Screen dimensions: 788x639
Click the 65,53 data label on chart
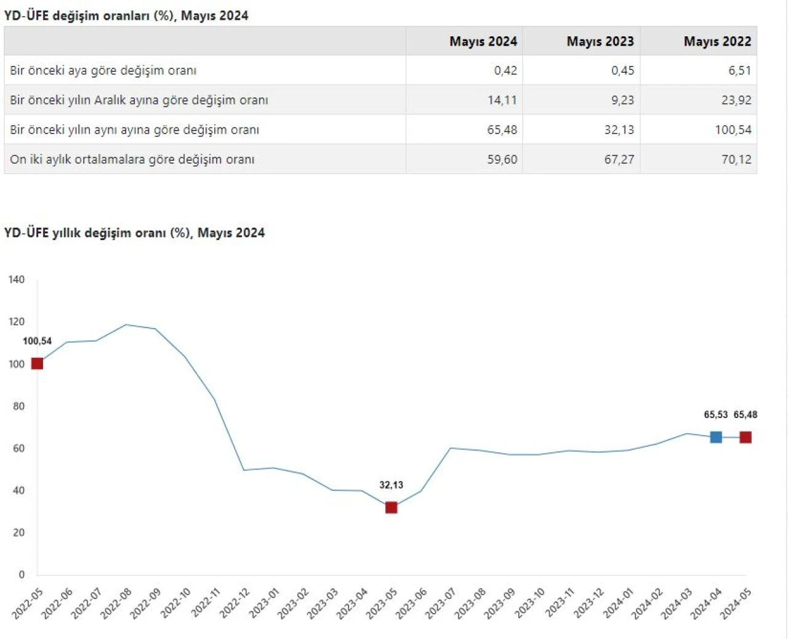click(x=715, y=415)
